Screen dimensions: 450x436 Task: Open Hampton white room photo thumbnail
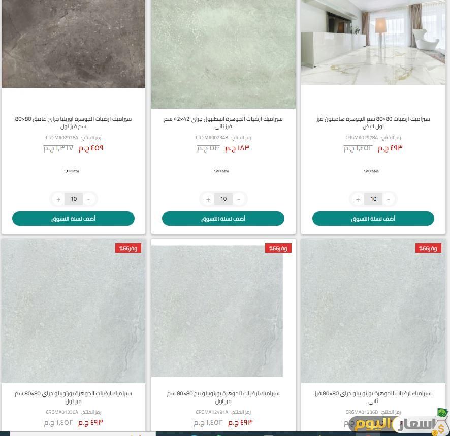point(373,42)
